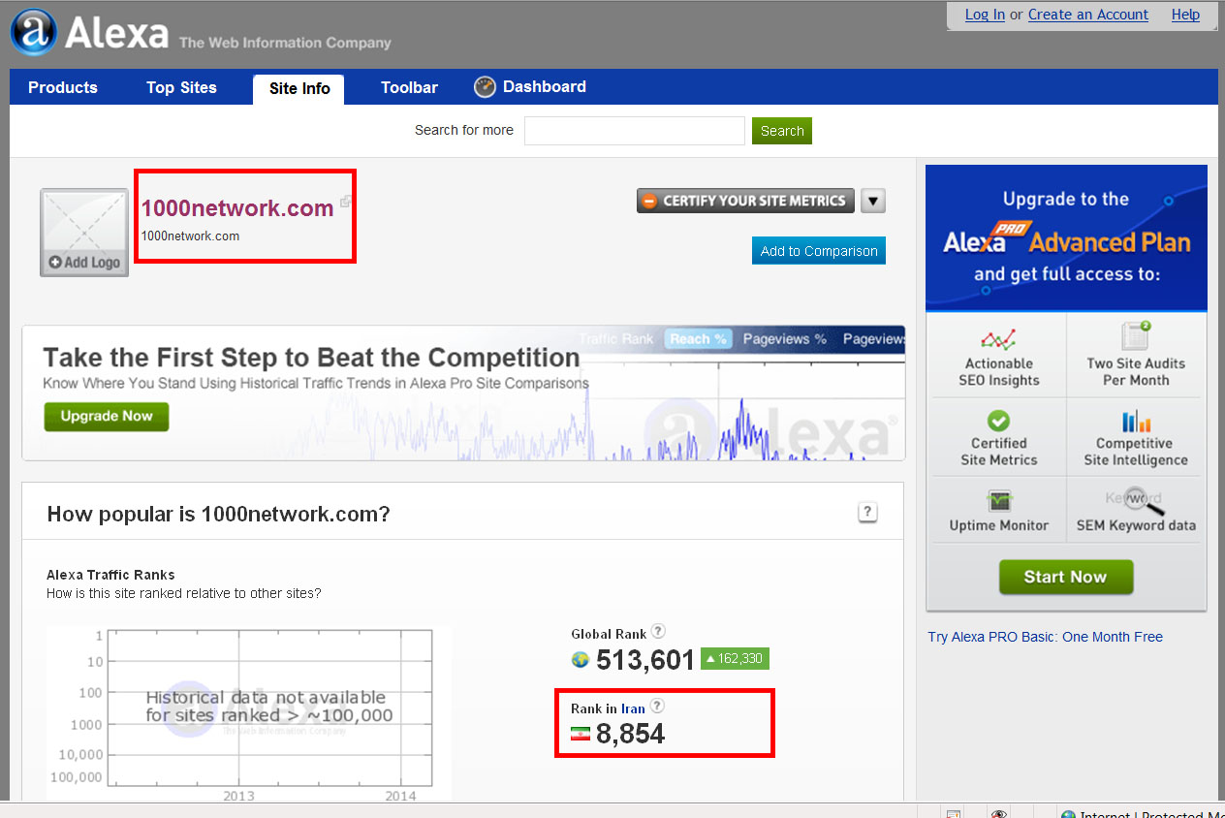The height and width of the screenshot is (818, 1225).
Task: Go to the Top Sites tab
Action: 181,87
